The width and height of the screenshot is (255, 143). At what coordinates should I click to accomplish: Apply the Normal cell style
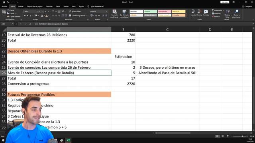click(x=136, y=12)
